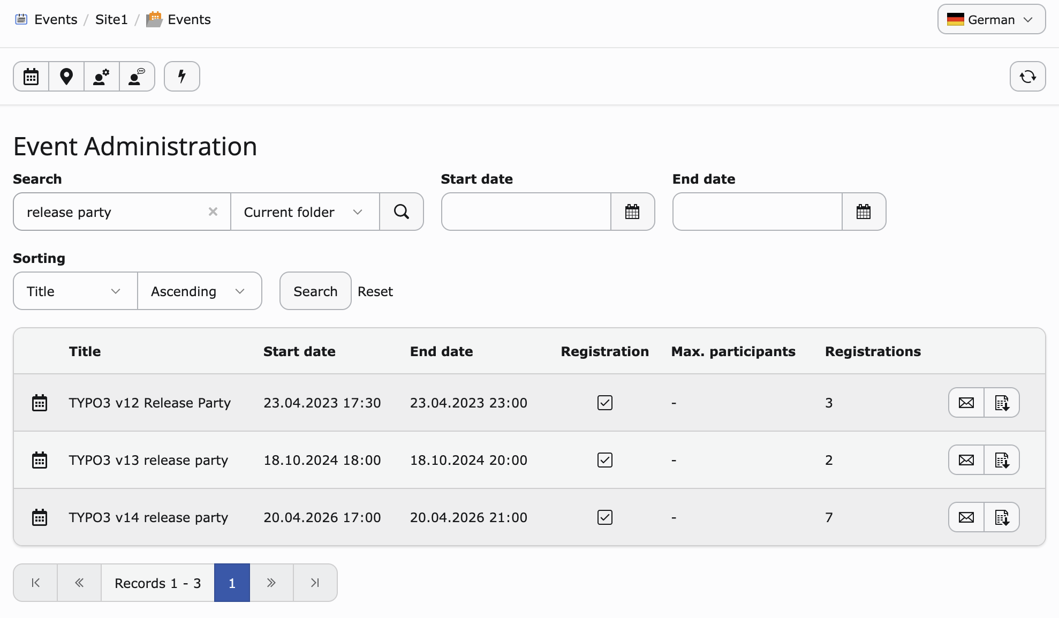Click registrations count 3 for v12 party
Viewport: 1059px width, 618px height.
pyautogui.click(x=829, y=403)
